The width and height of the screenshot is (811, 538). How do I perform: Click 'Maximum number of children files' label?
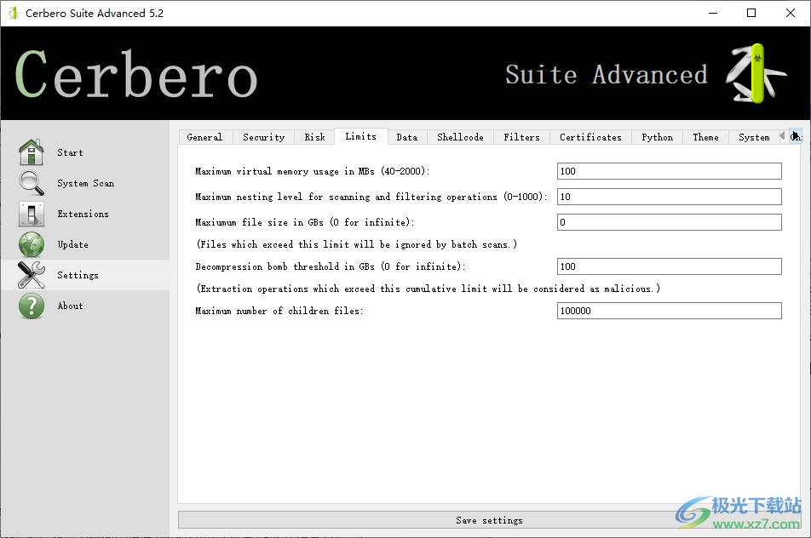[279, 311]
